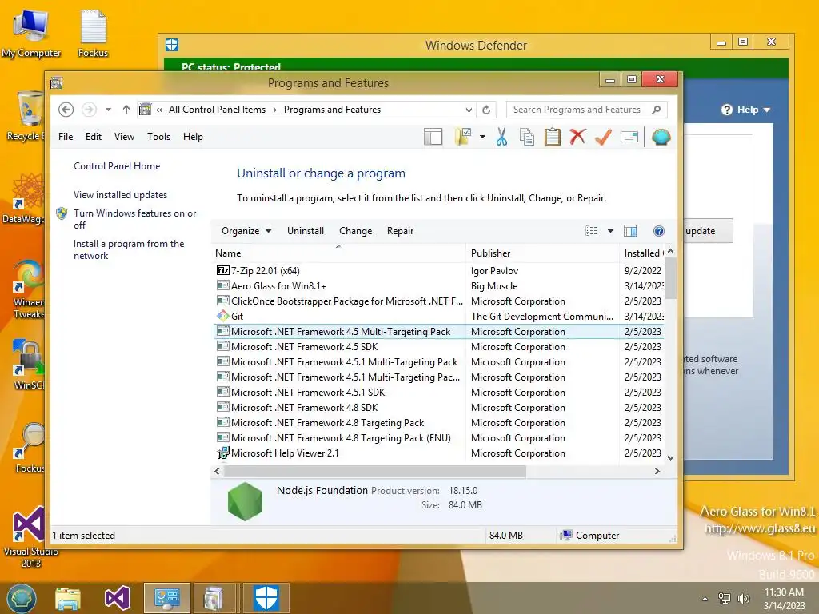
Task: Click the scissors Cut icon in toolbar
Action: (x=501, y=137)
